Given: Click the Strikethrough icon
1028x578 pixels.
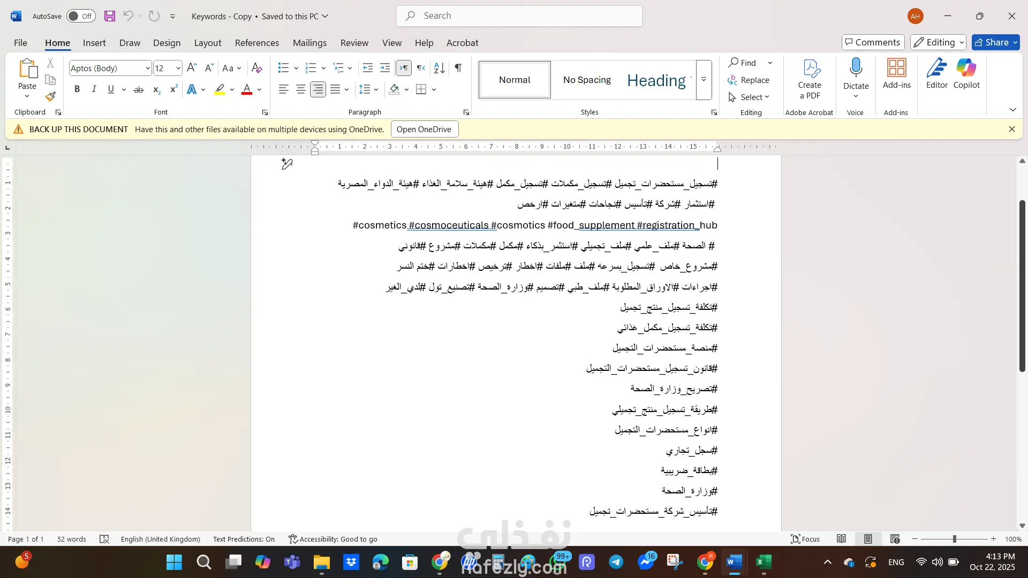Looking at the screenshot, I should pos(139,89).
